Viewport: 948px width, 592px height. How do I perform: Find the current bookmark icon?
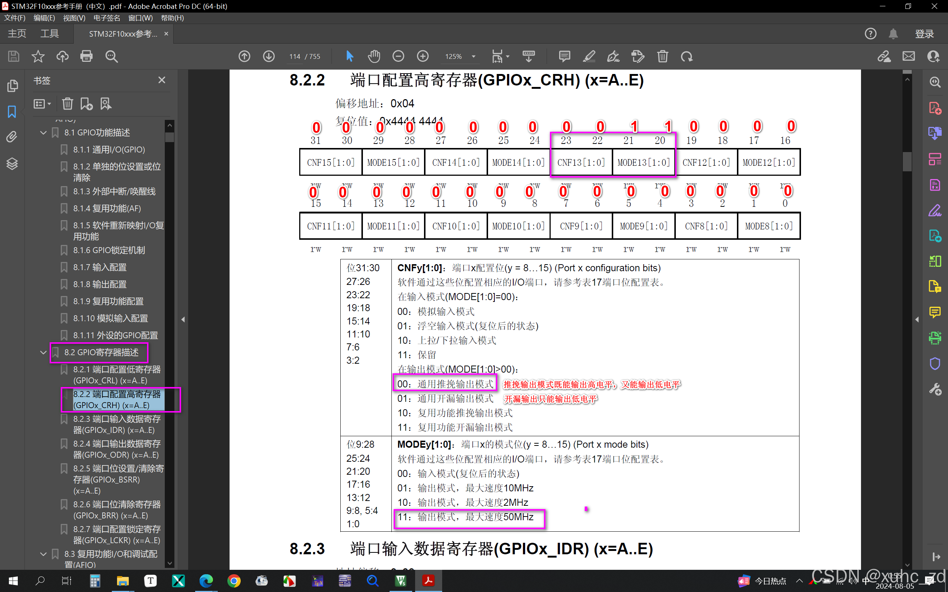pos(106,104)
